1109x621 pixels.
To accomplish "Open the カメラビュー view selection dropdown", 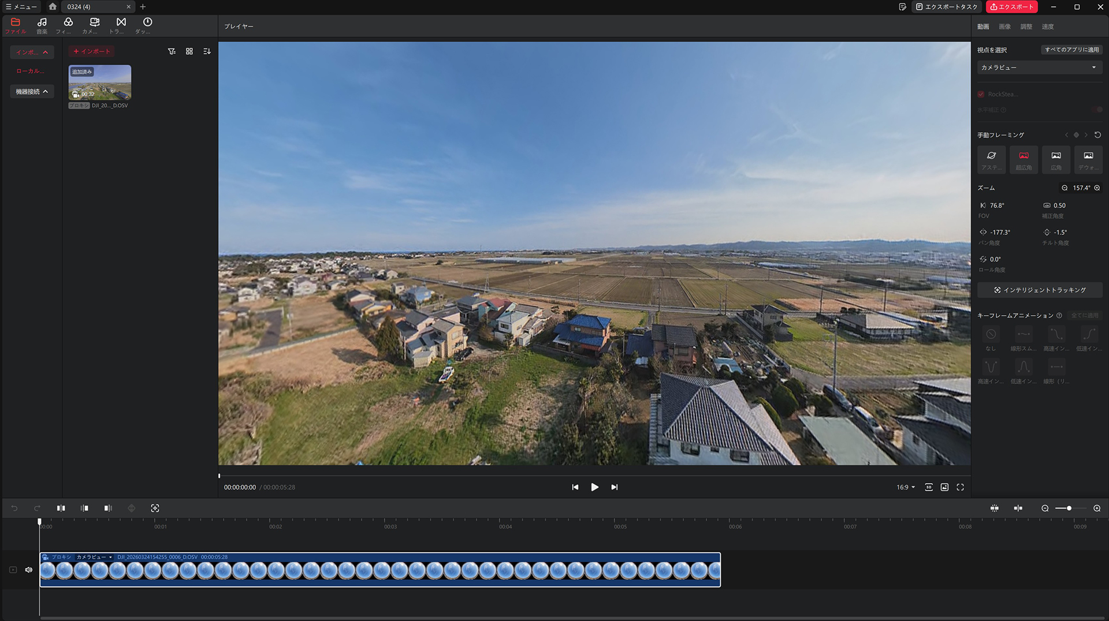I will [x=1039, y=68].
